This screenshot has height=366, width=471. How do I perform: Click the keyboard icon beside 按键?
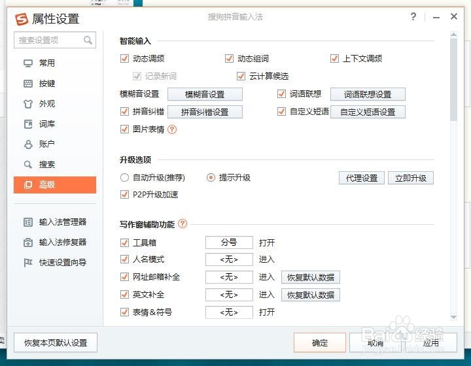click(28, 84)
